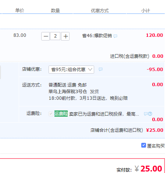Viewport: 167px width, 173px height.
Task: Uncheck the 匿名购买 checkbox
Action: coord(143,145)
